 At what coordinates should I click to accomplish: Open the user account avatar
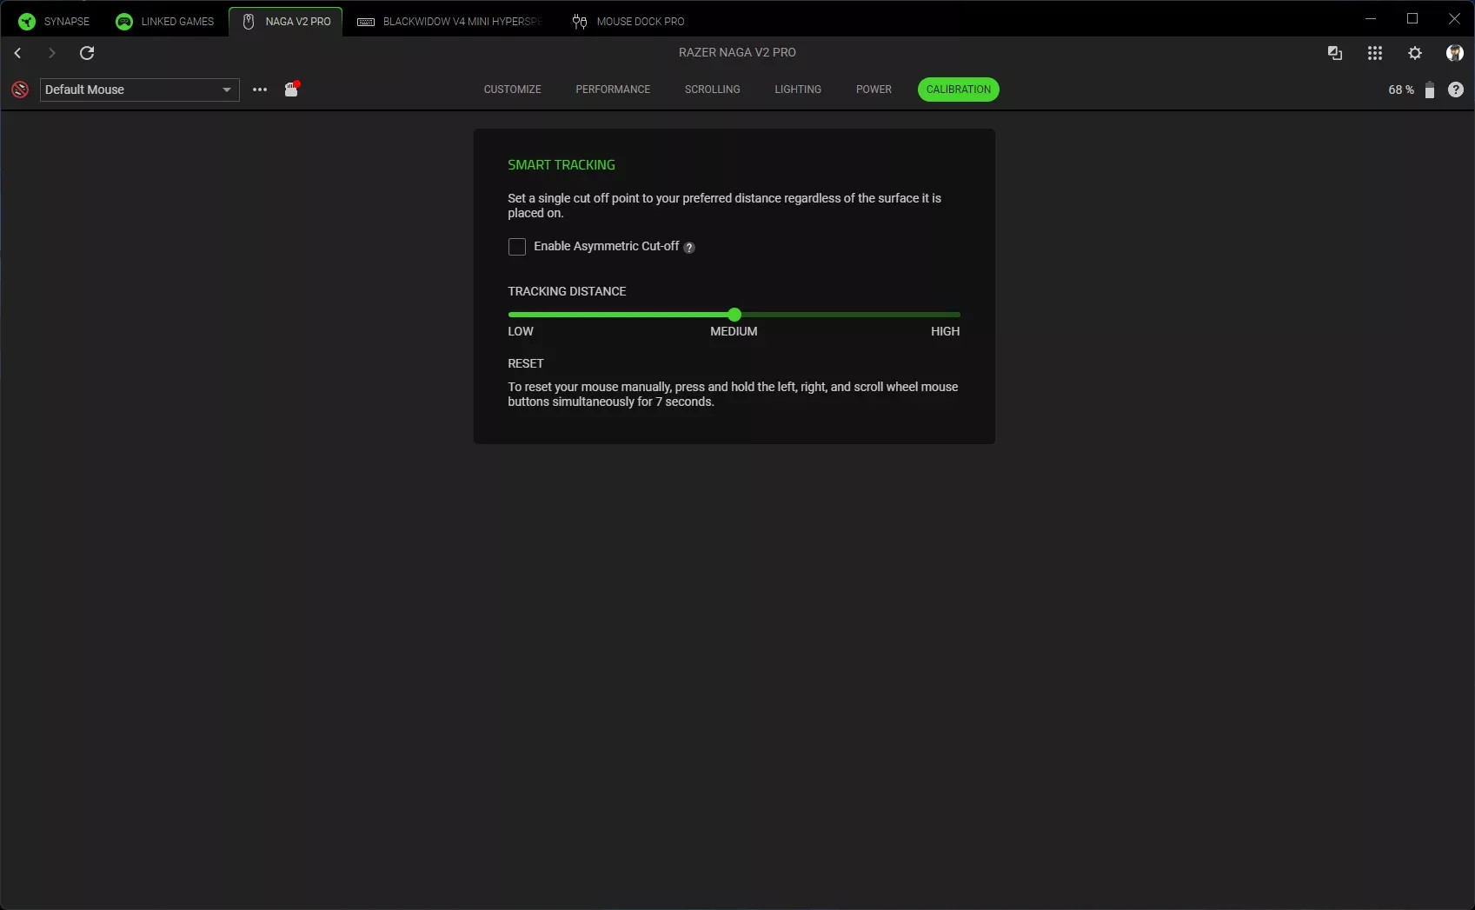[x=1454, y=53]
